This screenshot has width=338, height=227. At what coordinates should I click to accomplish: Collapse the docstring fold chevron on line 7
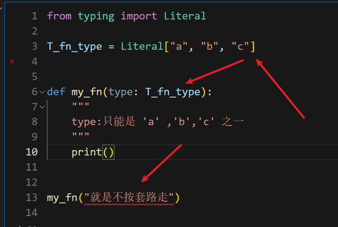point(42,107)
